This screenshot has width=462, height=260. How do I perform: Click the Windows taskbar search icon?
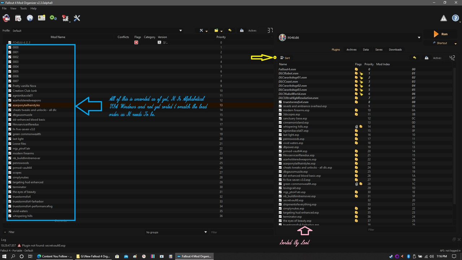click(x=13, y=256)
